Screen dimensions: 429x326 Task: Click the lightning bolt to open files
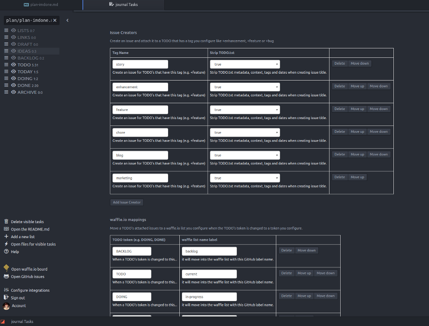point(6,244)
